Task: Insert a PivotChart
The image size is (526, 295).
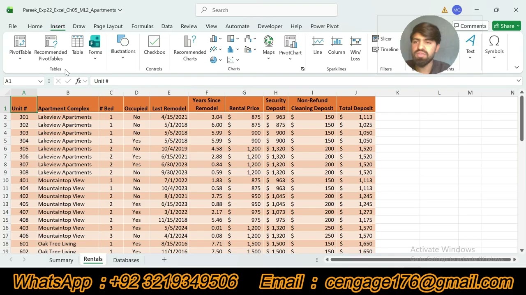Action: [x=290, y=48]
